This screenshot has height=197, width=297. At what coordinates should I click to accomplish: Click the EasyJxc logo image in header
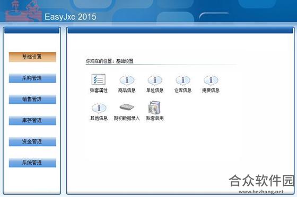point(23,11)
